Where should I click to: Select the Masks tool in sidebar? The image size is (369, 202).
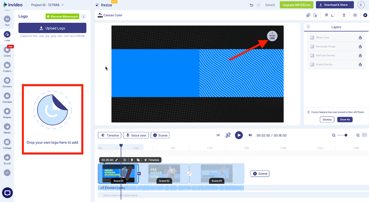click(7, 127)
